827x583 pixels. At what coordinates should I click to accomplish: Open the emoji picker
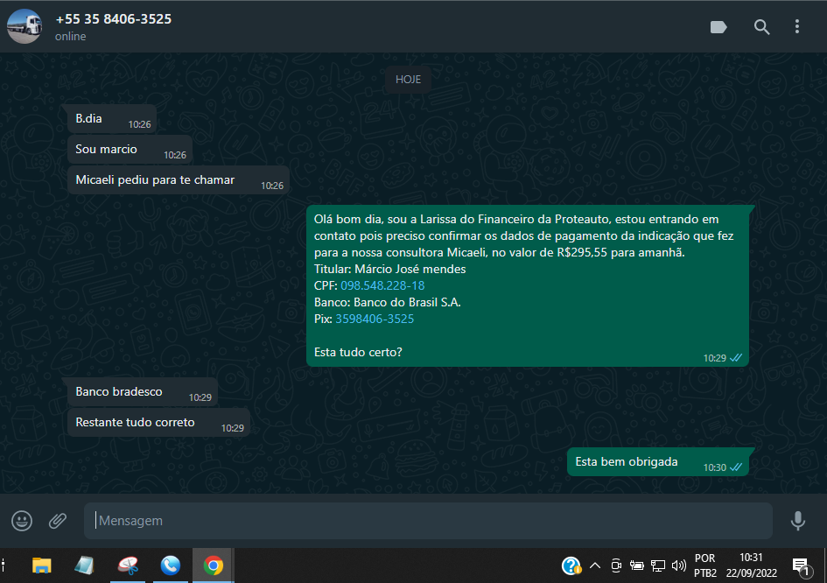[x=22, y=521]
